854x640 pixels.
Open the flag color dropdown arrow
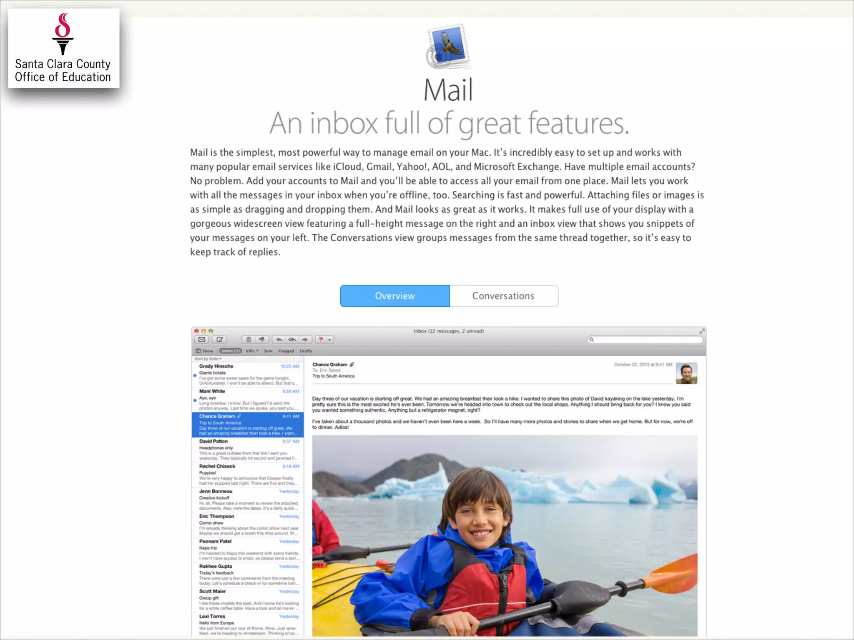coord(330,340)
